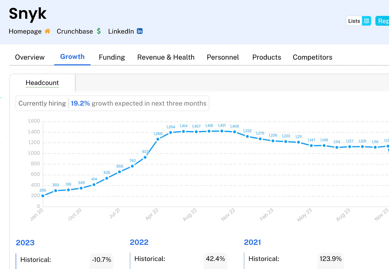
Task: Click the Aug 22 x-axis label
Action: pos(190,215)
